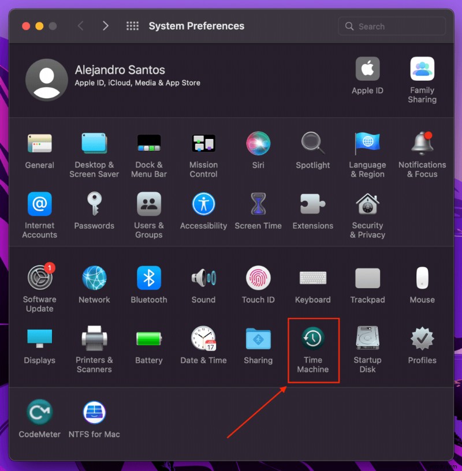Open NTFS for Mac preferences
This screenshot has width=462, height=471.
tap(94, 413)
